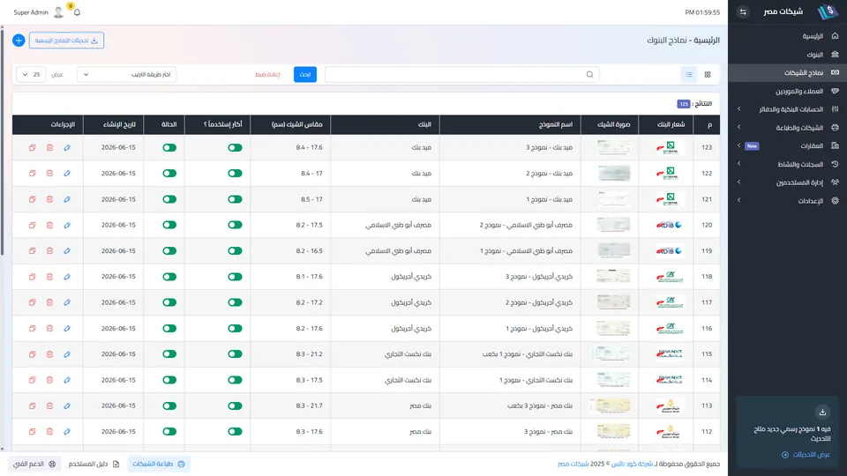Expand العقارات sidebar menu
The width and height of the screenshot is (847, 476).
[788, 145]
